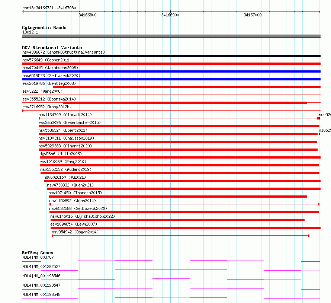Open nsv6532588 (Sedlazeck2020) label
Viewport: 331px width, 303px height.
[x=78, y=208]
